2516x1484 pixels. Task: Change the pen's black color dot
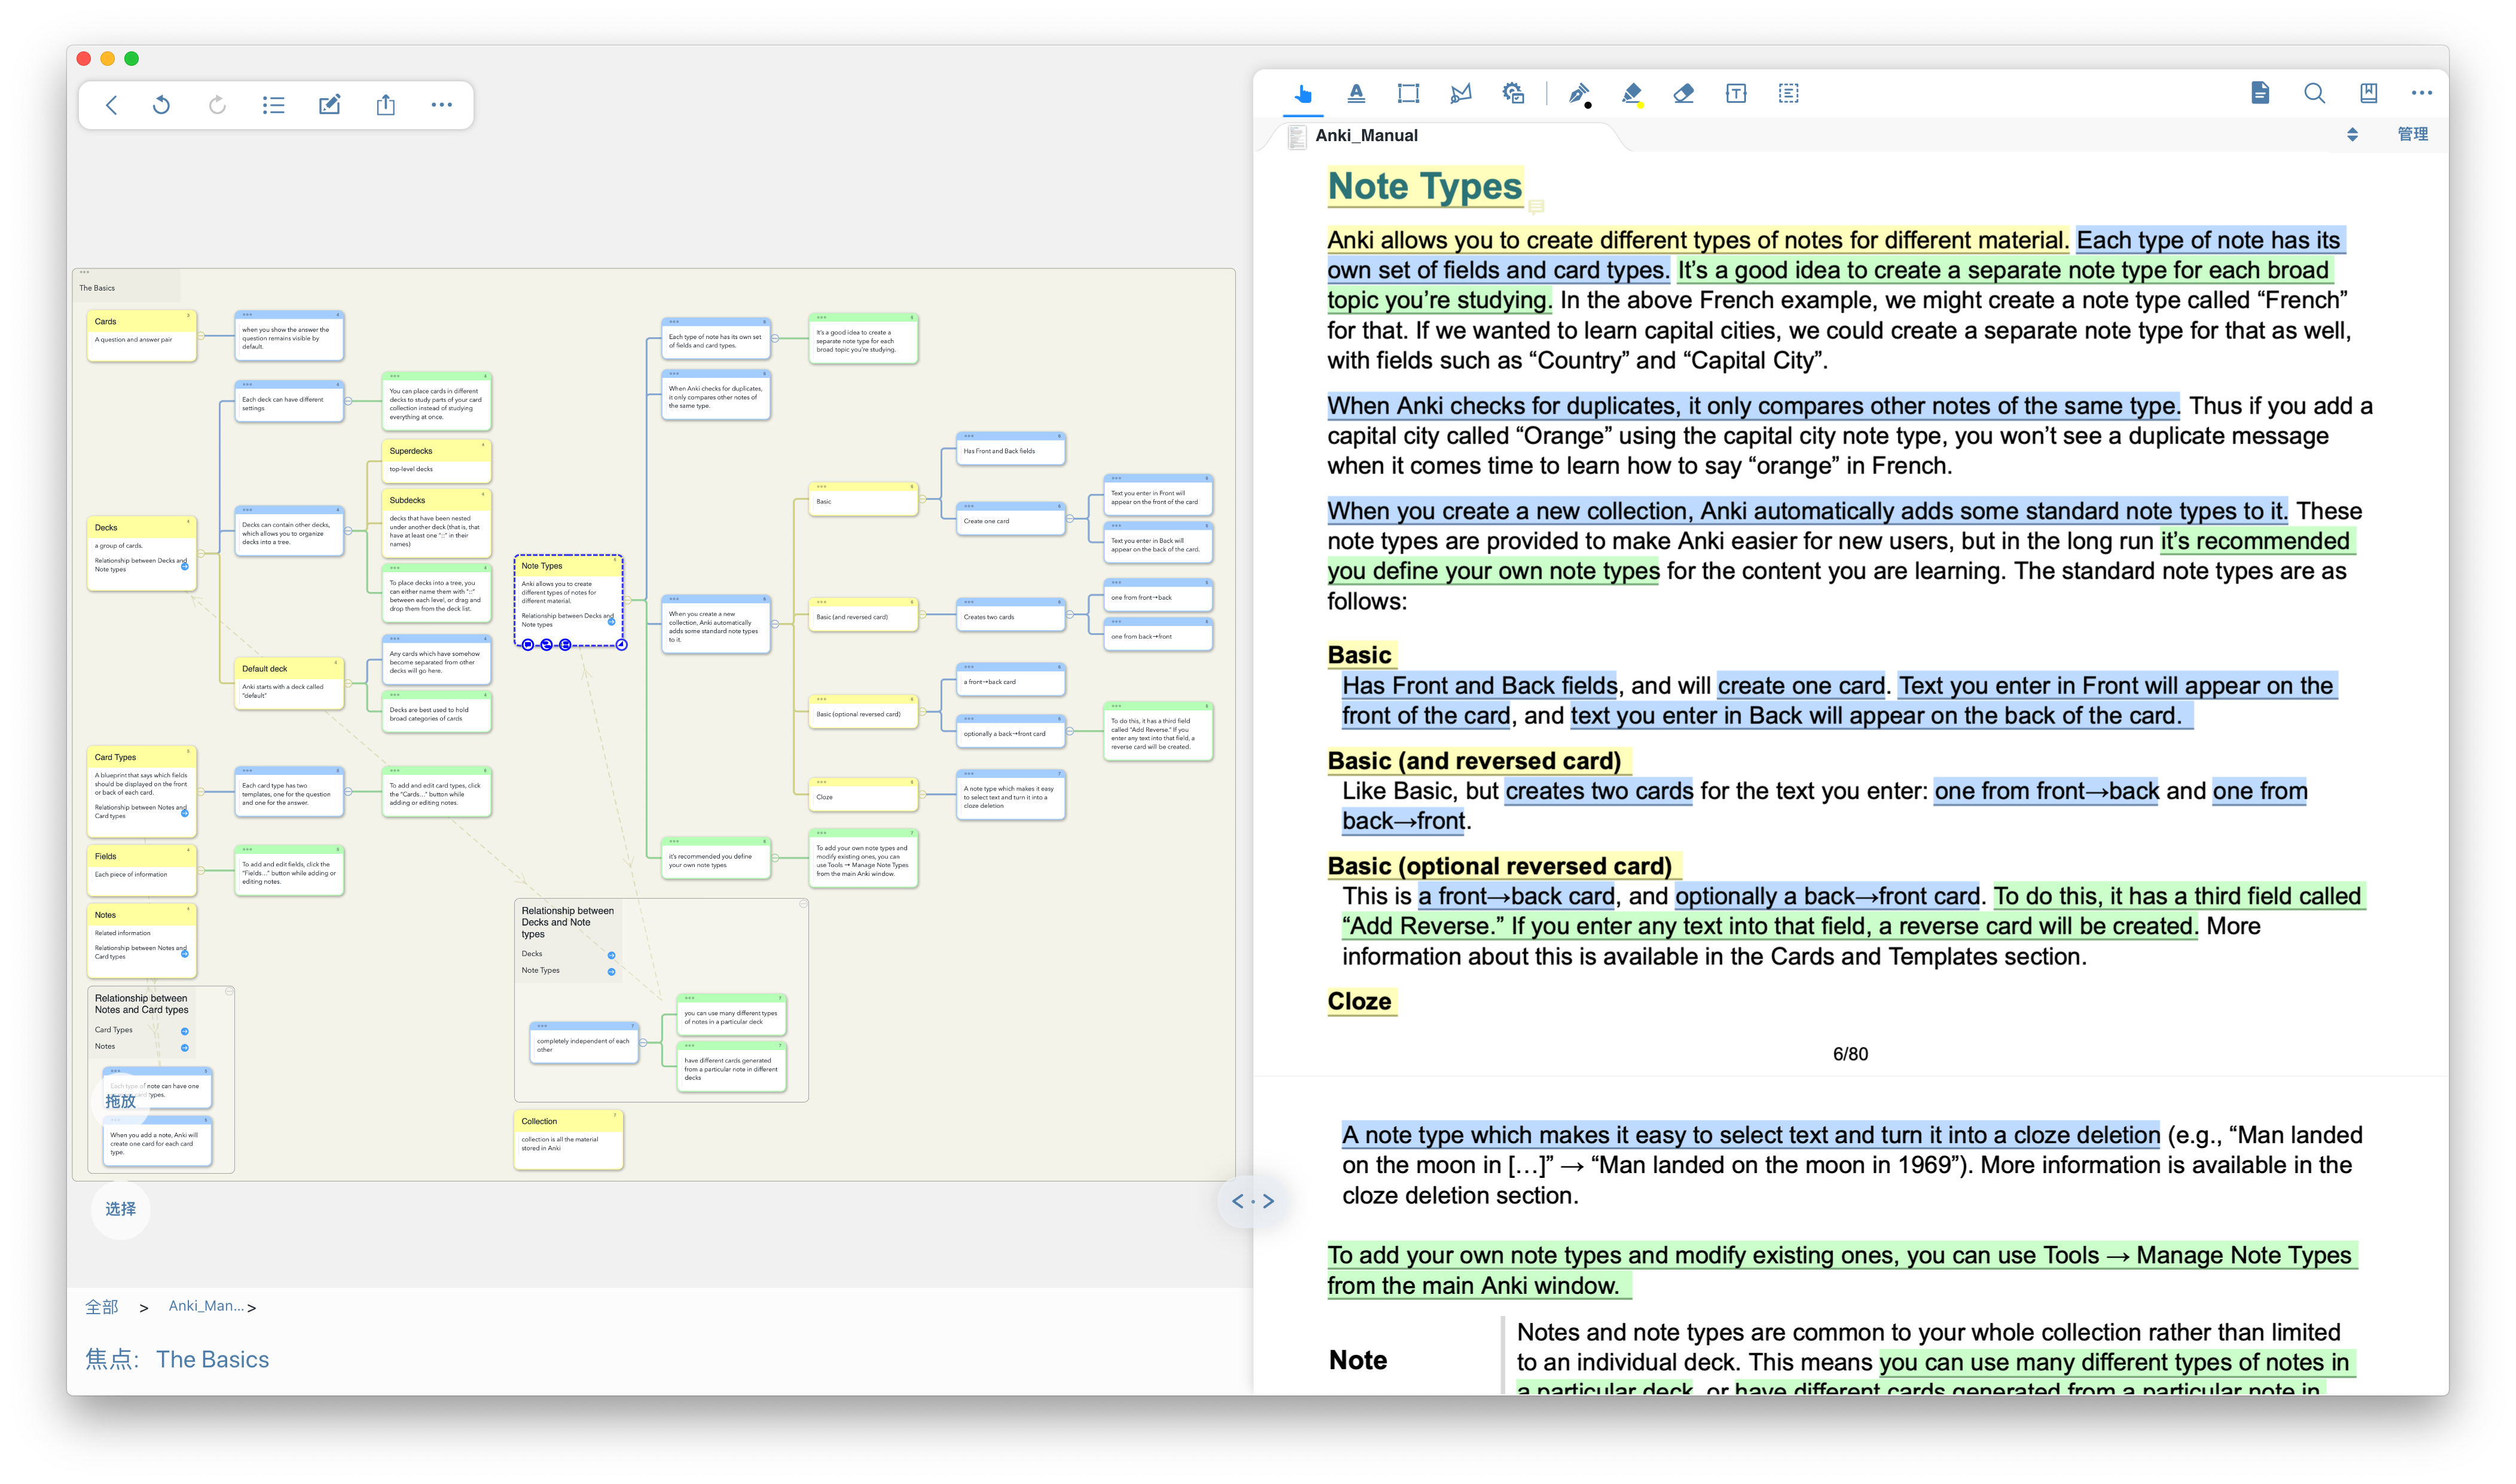click(x=1588, y=104)
